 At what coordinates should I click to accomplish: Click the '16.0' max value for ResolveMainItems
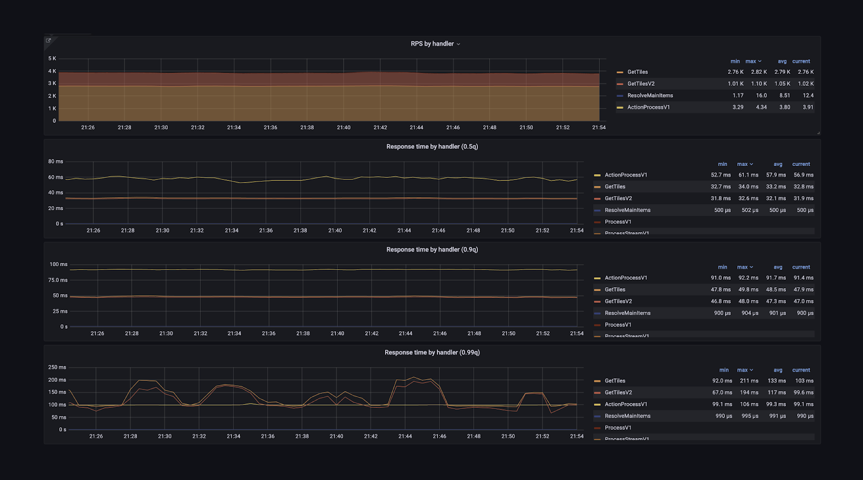click(761, 96)
